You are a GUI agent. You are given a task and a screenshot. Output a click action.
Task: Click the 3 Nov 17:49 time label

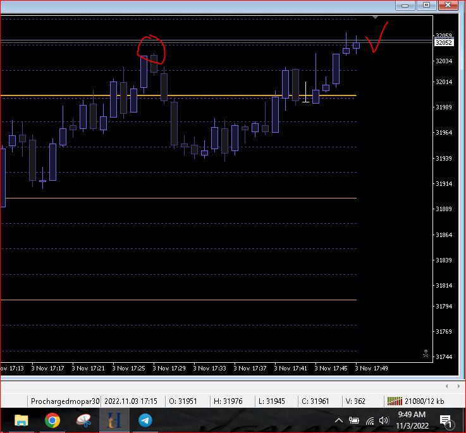372,369
